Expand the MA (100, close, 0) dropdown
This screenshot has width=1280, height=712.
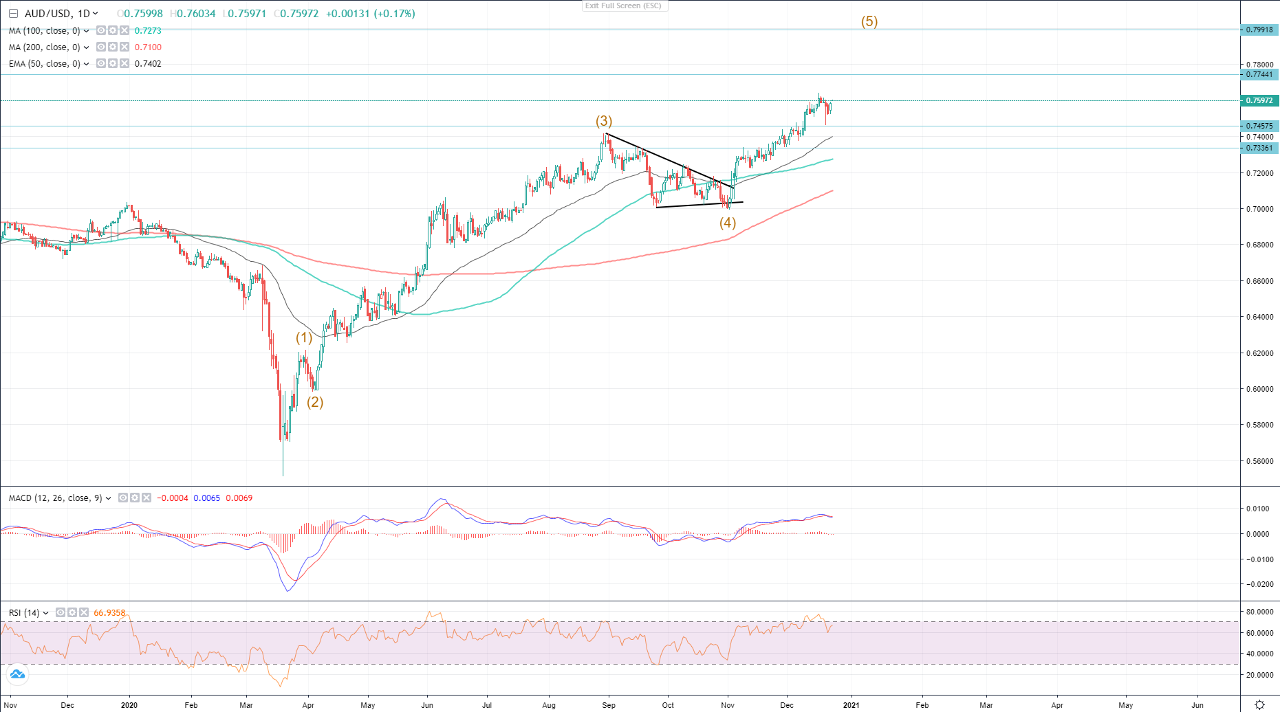86,31
